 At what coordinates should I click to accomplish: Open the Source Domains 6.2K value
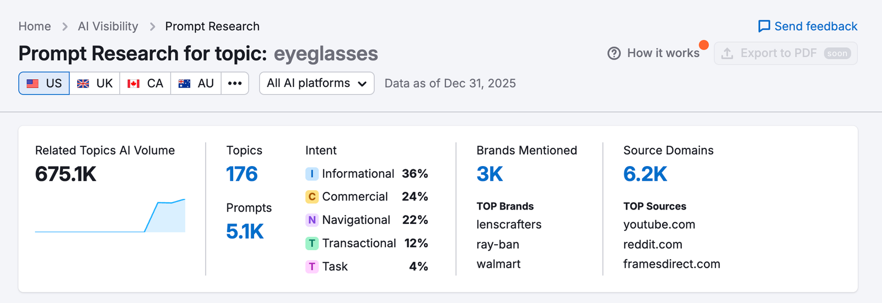[645, 174]
